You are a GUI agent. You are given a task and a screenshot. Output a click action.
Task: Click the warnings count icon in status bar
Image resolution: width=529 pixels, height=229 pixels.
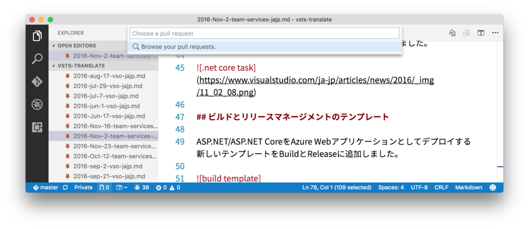coord(175,187)
